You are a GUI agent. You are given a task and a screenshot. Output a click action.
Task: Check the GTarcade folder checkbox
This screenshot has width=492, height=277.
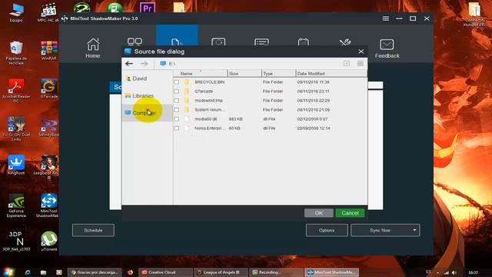click(x=177, y=92)
